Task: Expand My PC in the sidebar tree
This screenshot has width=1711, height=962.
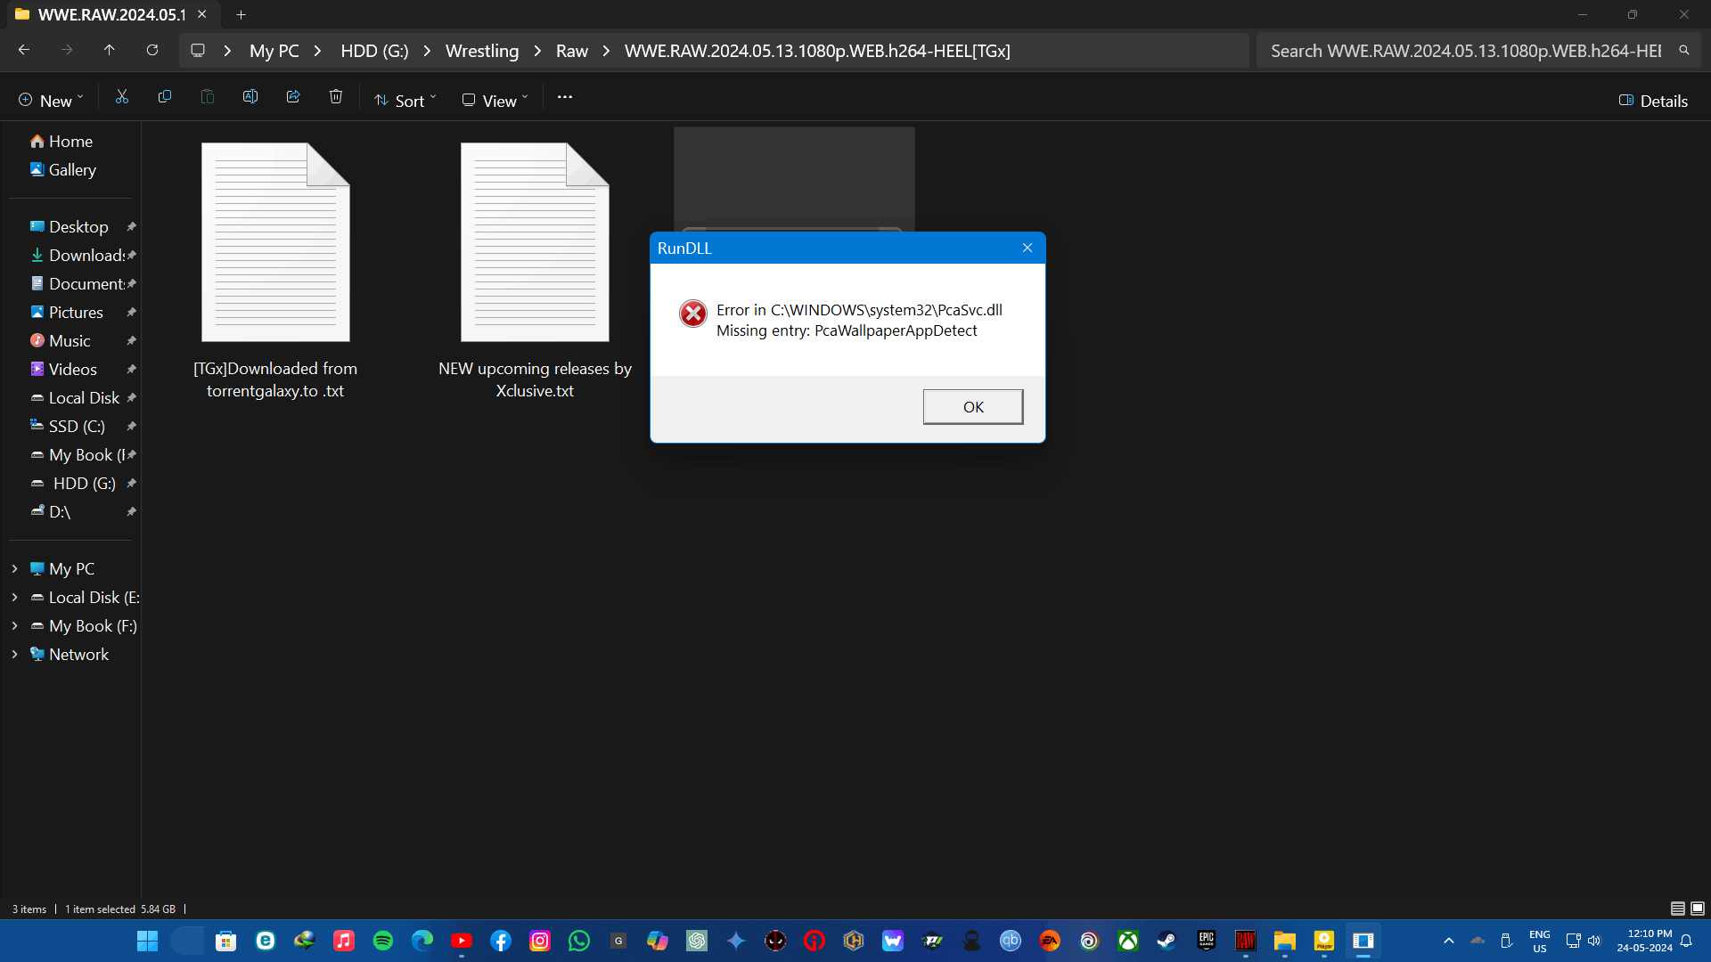Action: pyautogui.click(x=13, y=568)
